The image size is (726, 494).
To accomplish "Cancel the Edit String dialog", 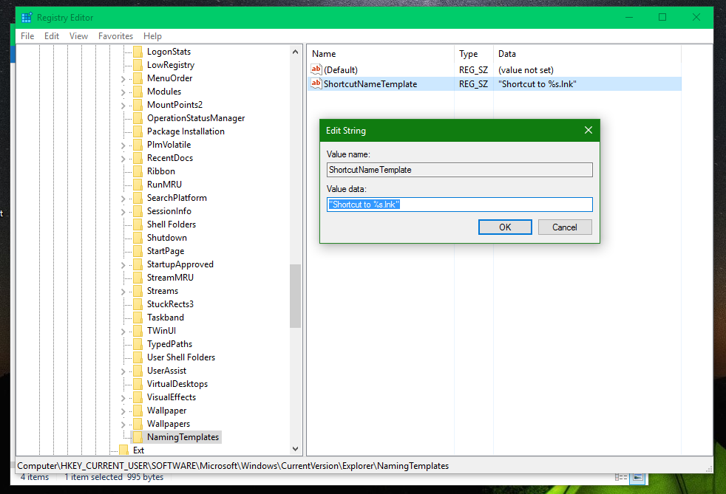I will [x=565, y=227].
